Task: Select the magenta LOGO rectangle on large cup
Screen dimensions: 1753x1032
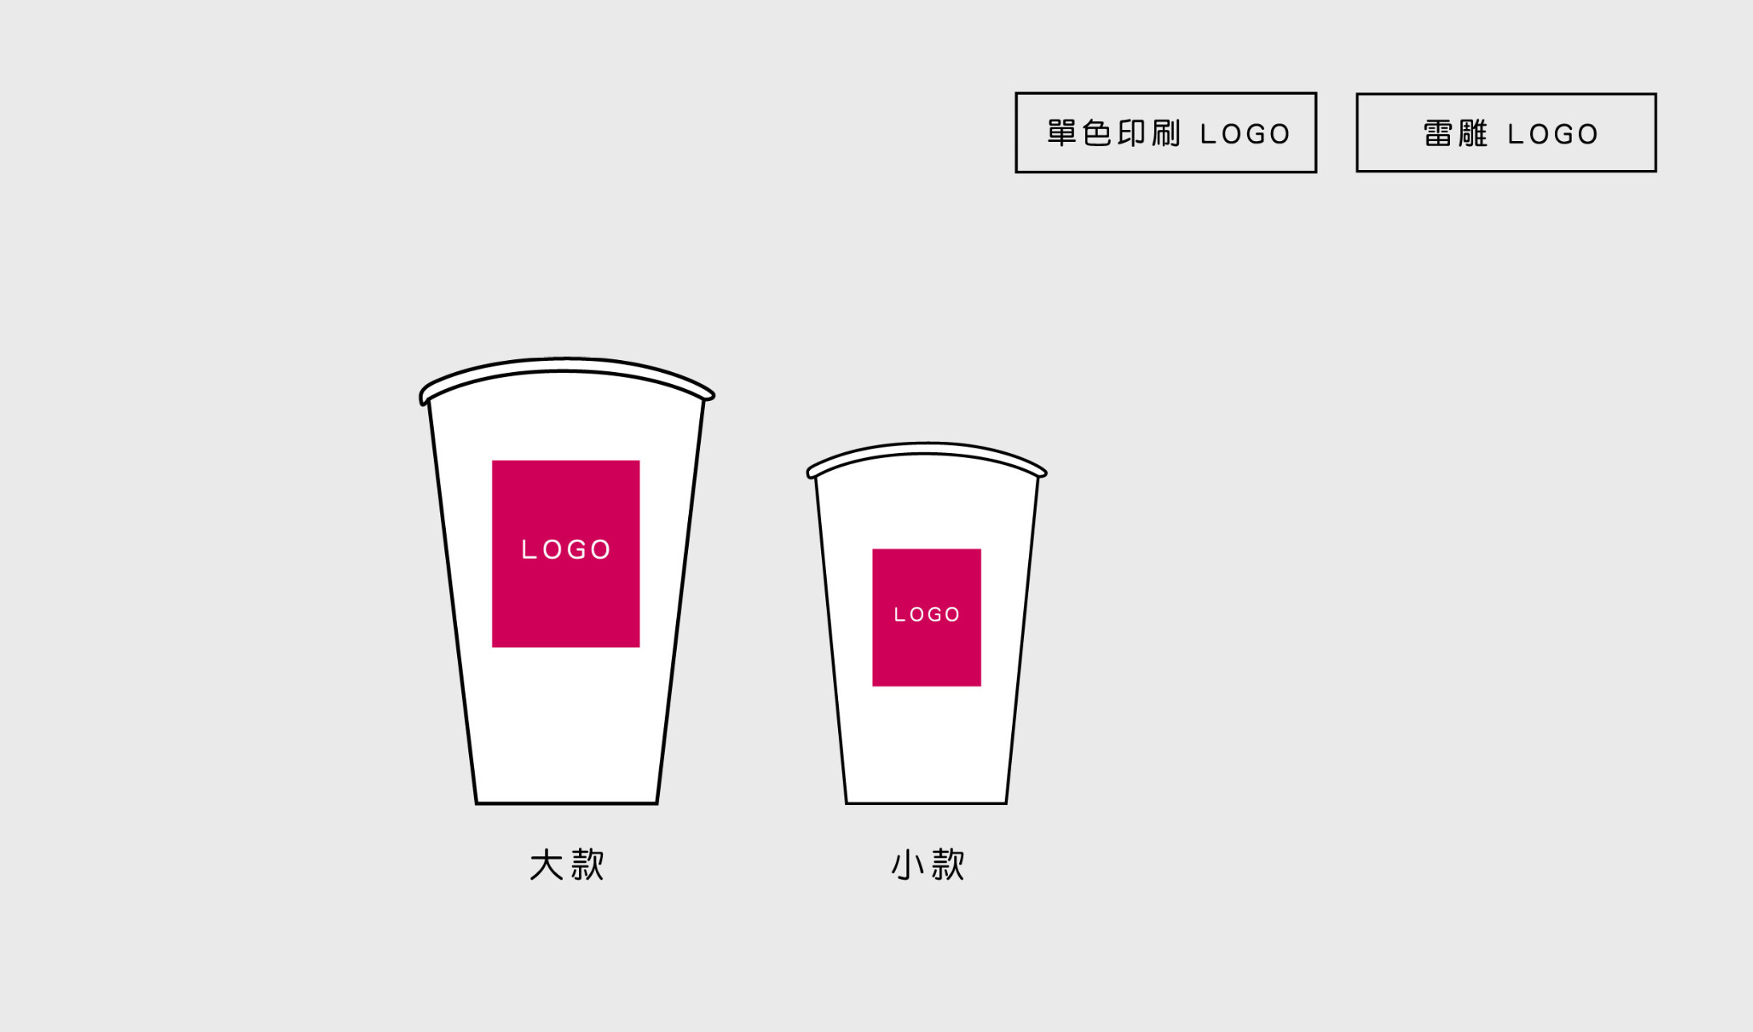Action: (566, 553)
